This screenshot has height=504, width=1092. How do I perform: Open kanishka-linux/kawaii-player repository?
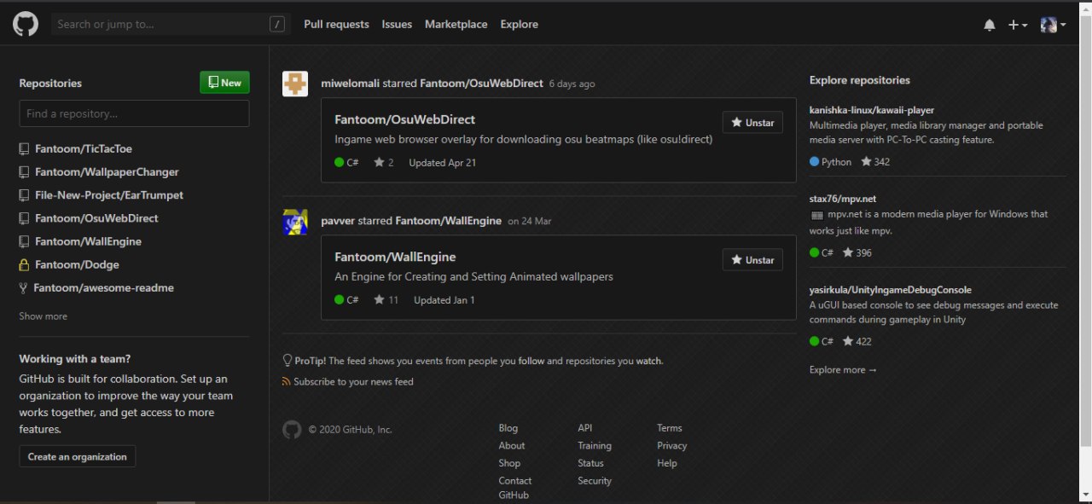click(x=872, y=110)
